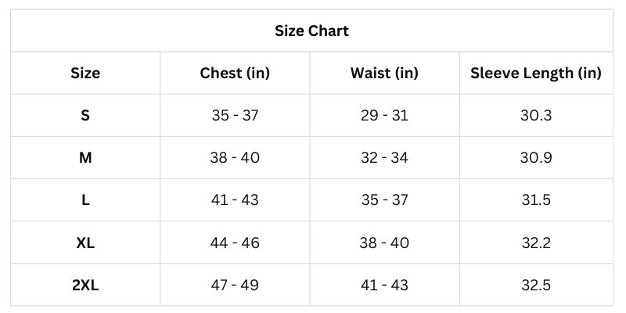
Task: Click sleeve length value 30.3
Action: click(x=536, y=116)
